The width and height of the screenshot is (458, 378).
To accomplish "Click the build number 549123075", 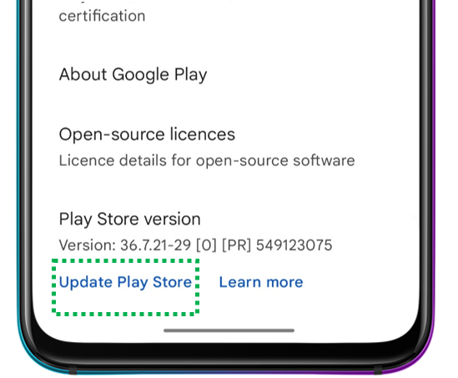I will coord(294,244).
